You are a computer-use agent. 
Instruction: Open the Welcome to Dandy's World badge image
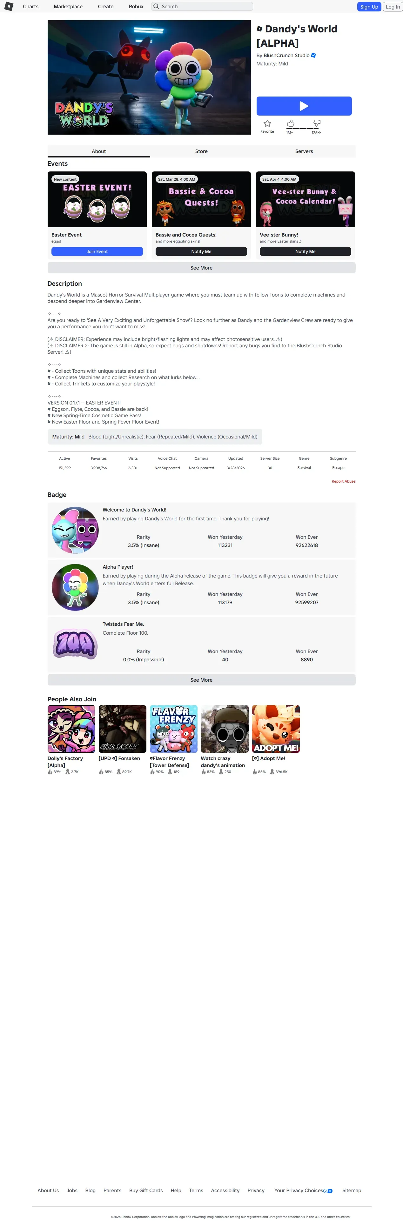click(75, 530)
